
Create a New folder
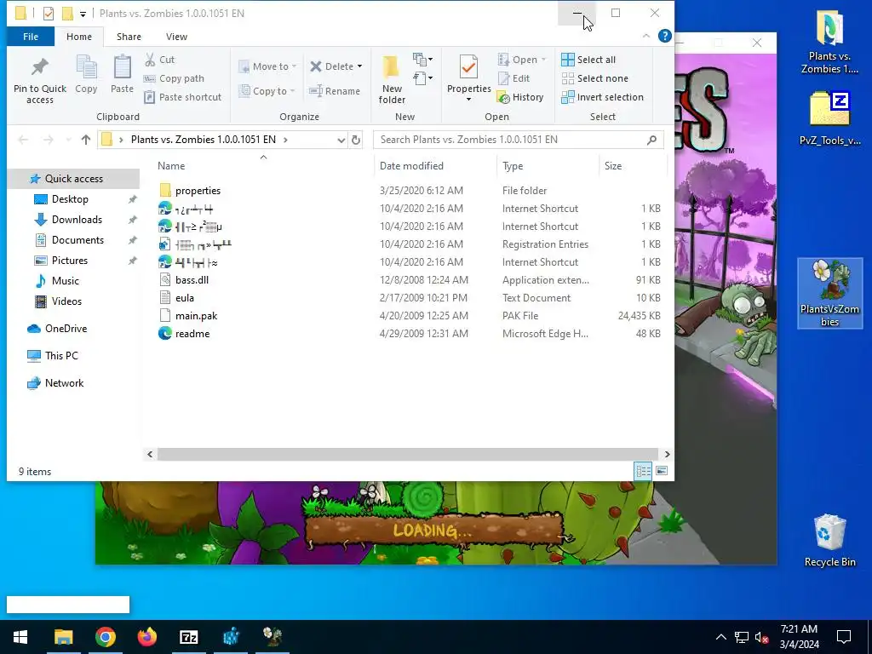(392, 79)
